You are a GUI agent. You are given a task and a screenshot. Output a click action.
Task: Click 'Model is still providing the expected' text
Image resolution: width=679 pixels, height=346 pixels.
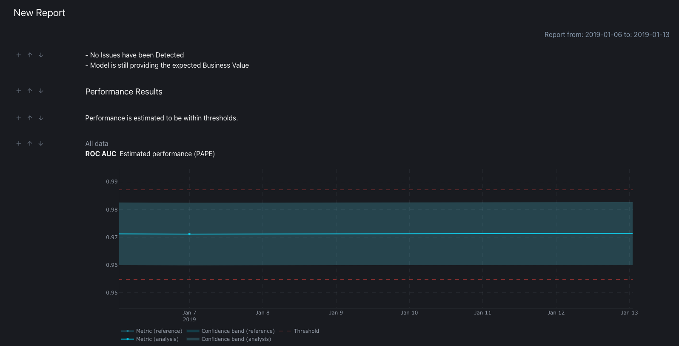(x=169, y=65)
